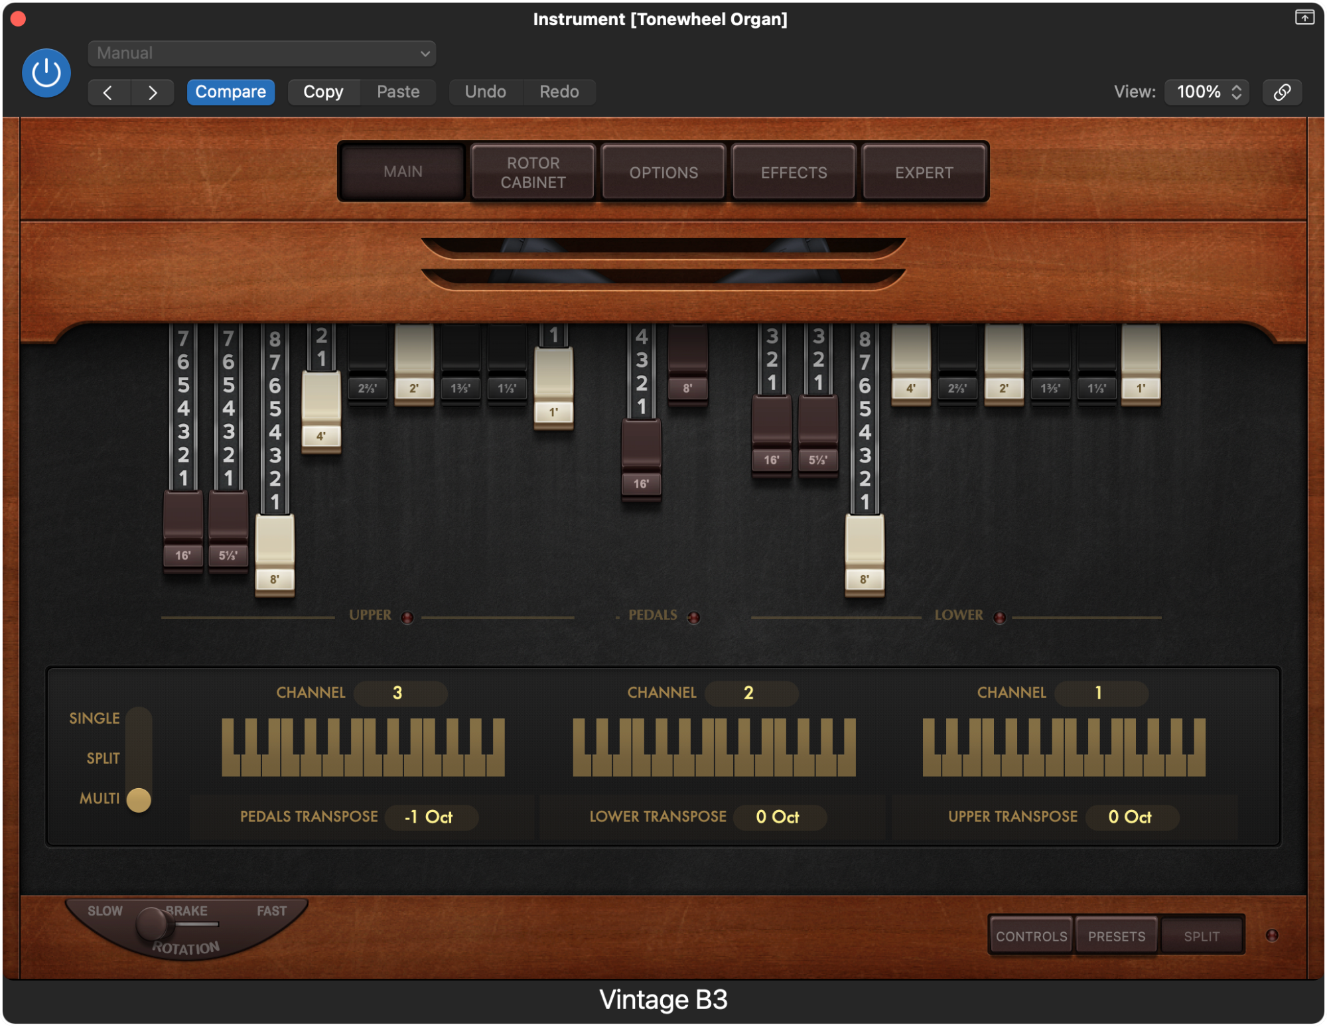This screenshot has height=1027, width=1327.
Task: Switch to the Effects tab
Action: tap(794, 172)
